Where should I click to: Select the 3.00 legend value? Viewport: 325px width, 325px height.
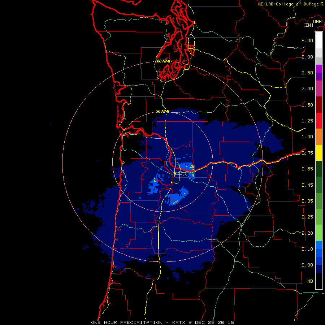307,57
